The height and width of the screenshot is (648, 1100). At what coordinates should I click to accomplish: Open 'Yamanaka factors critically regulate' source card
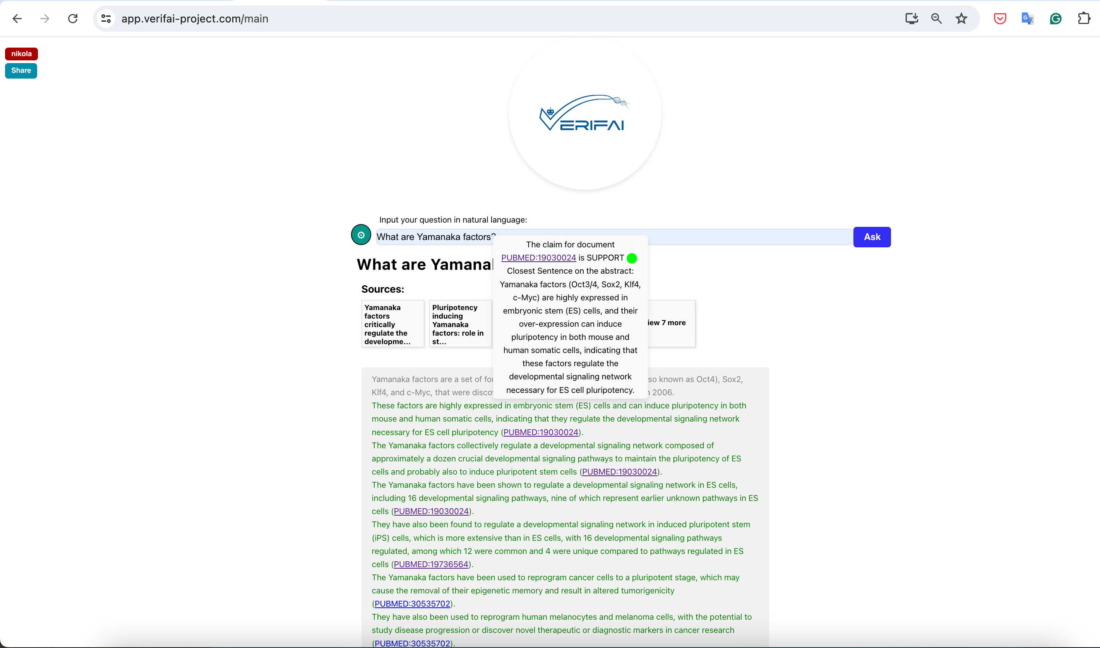pos(392,324)
